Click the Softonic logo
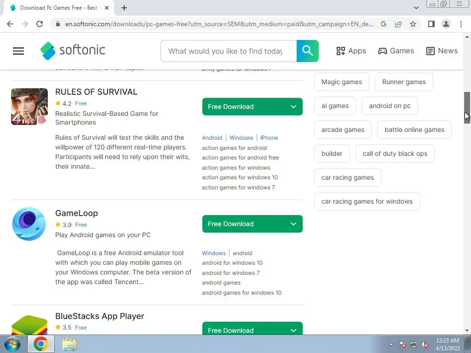 pyautogui.click(x=73, y=51)
